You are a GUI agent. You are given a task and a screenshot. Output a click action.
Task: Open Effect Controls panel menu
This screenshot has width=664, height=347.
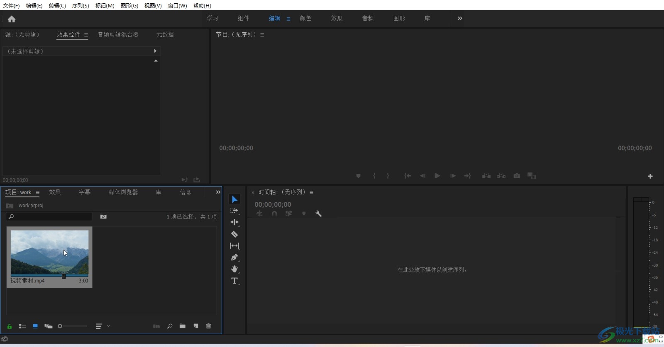pyautogui.click(x=86, y=35)
